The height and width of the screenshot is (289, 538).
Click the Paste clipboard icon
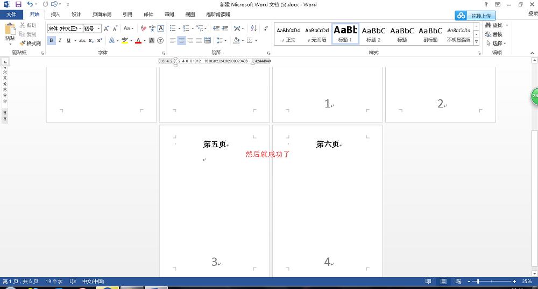pyautogui.click(x=10, y=29)
